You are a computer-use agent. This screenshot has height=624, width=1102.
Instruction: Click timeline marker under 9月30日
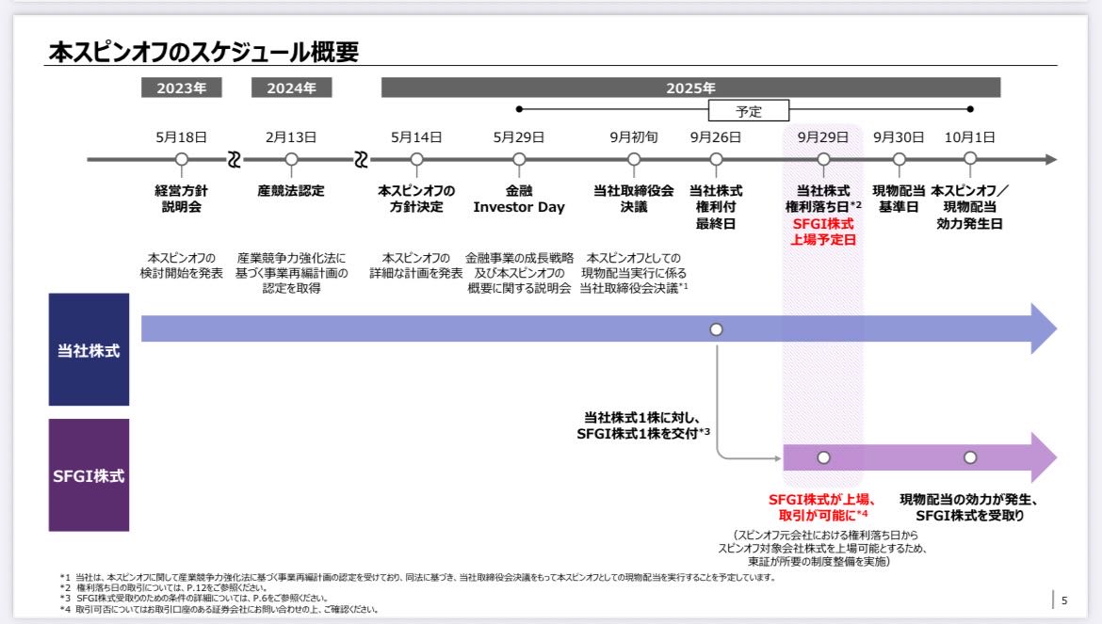tap(899, 159)
